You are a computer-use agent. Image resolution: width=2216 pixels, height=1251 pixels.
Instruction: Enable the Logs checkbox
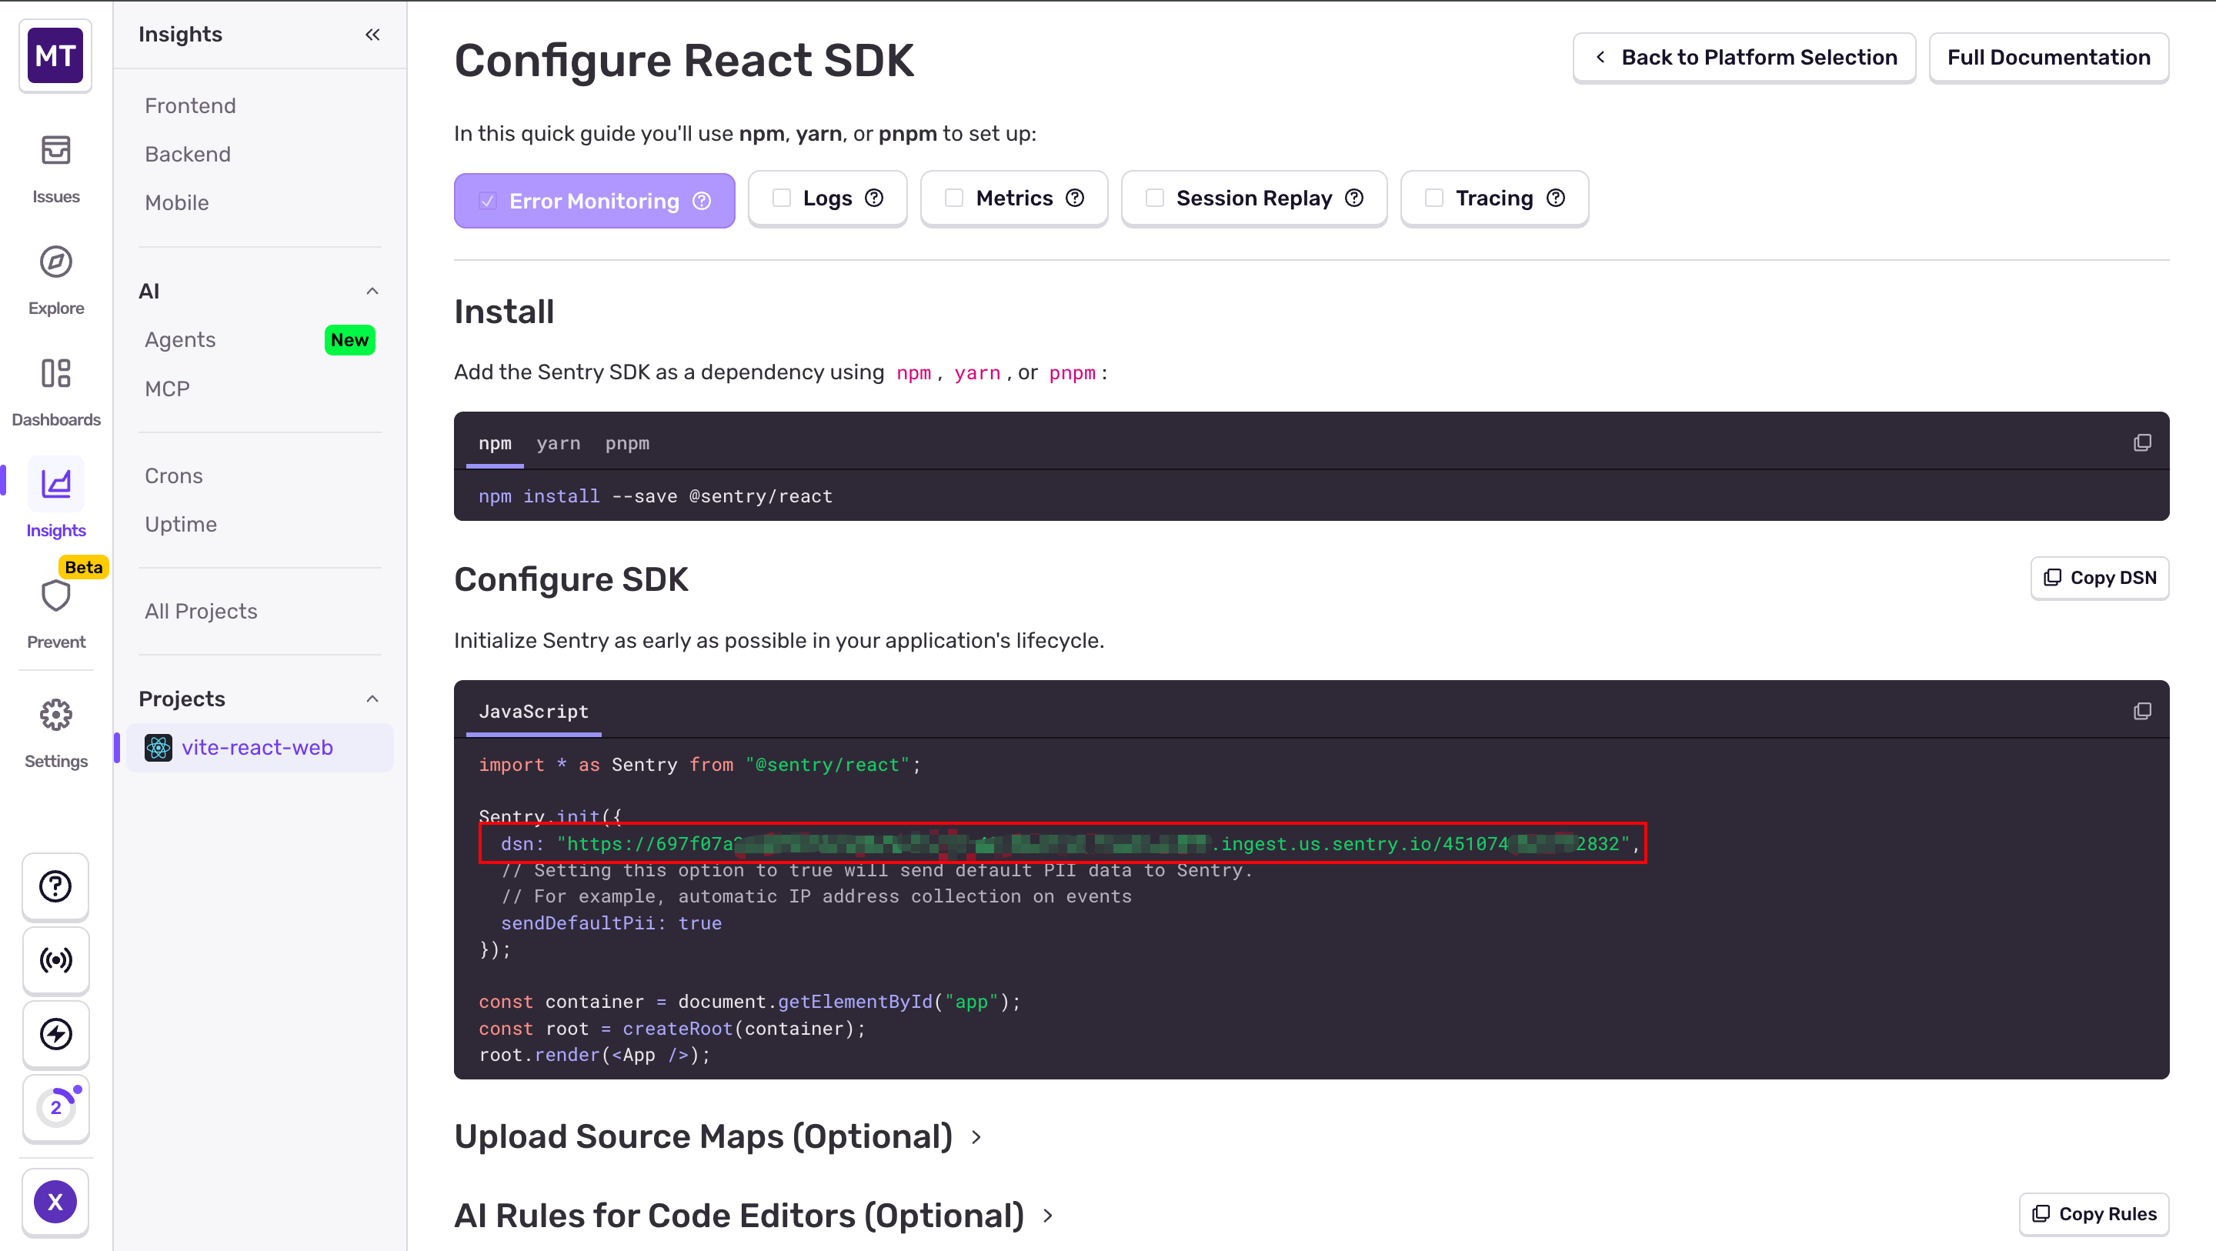pyautogui.click(x=781, y=198)
